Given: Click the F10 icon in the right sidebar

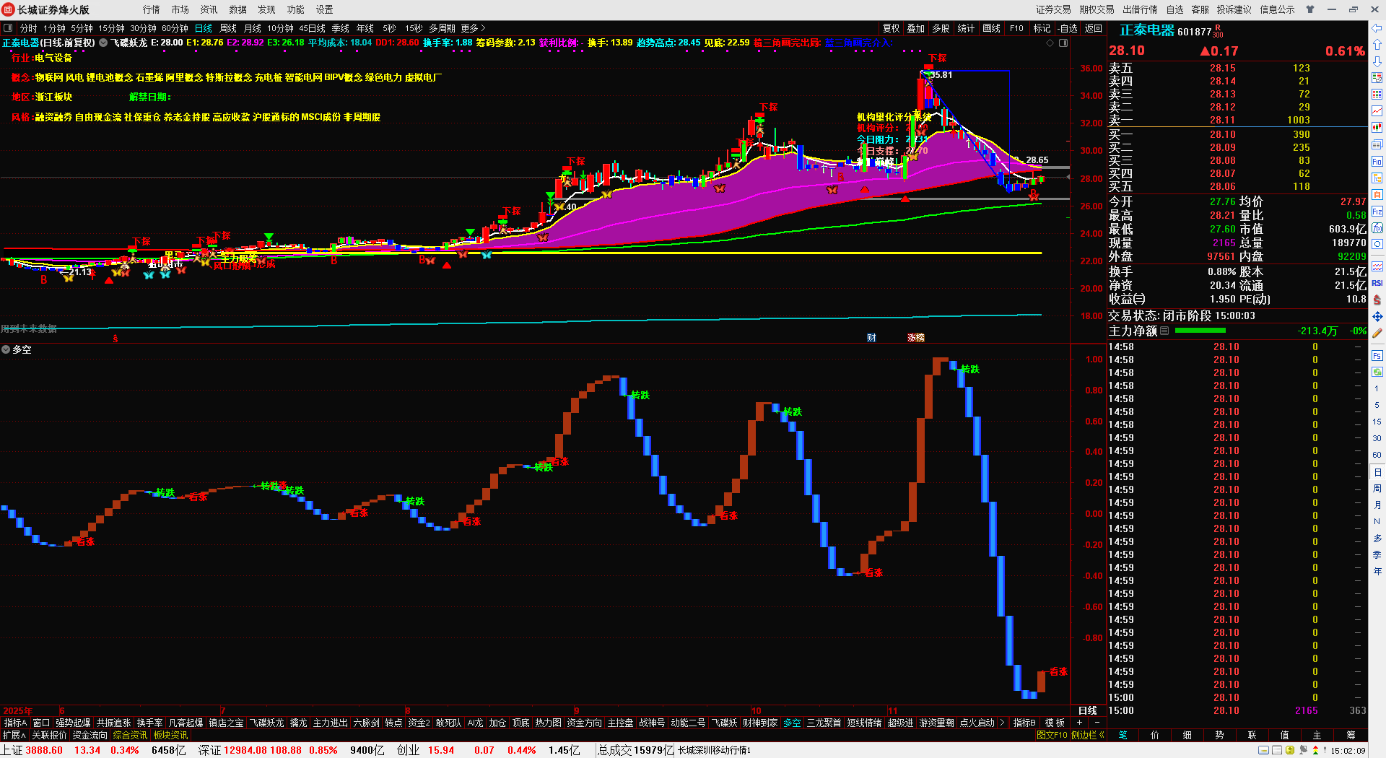Looking at the screenshot, I should (x=1377, y=161).
